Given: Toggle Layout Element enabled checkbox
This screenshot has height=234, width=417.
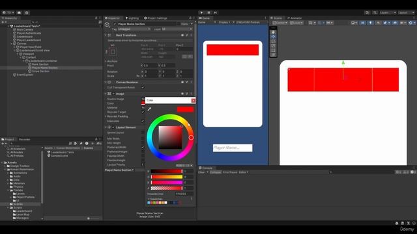Looking at the screenshot, I should (x=113, y=127).
